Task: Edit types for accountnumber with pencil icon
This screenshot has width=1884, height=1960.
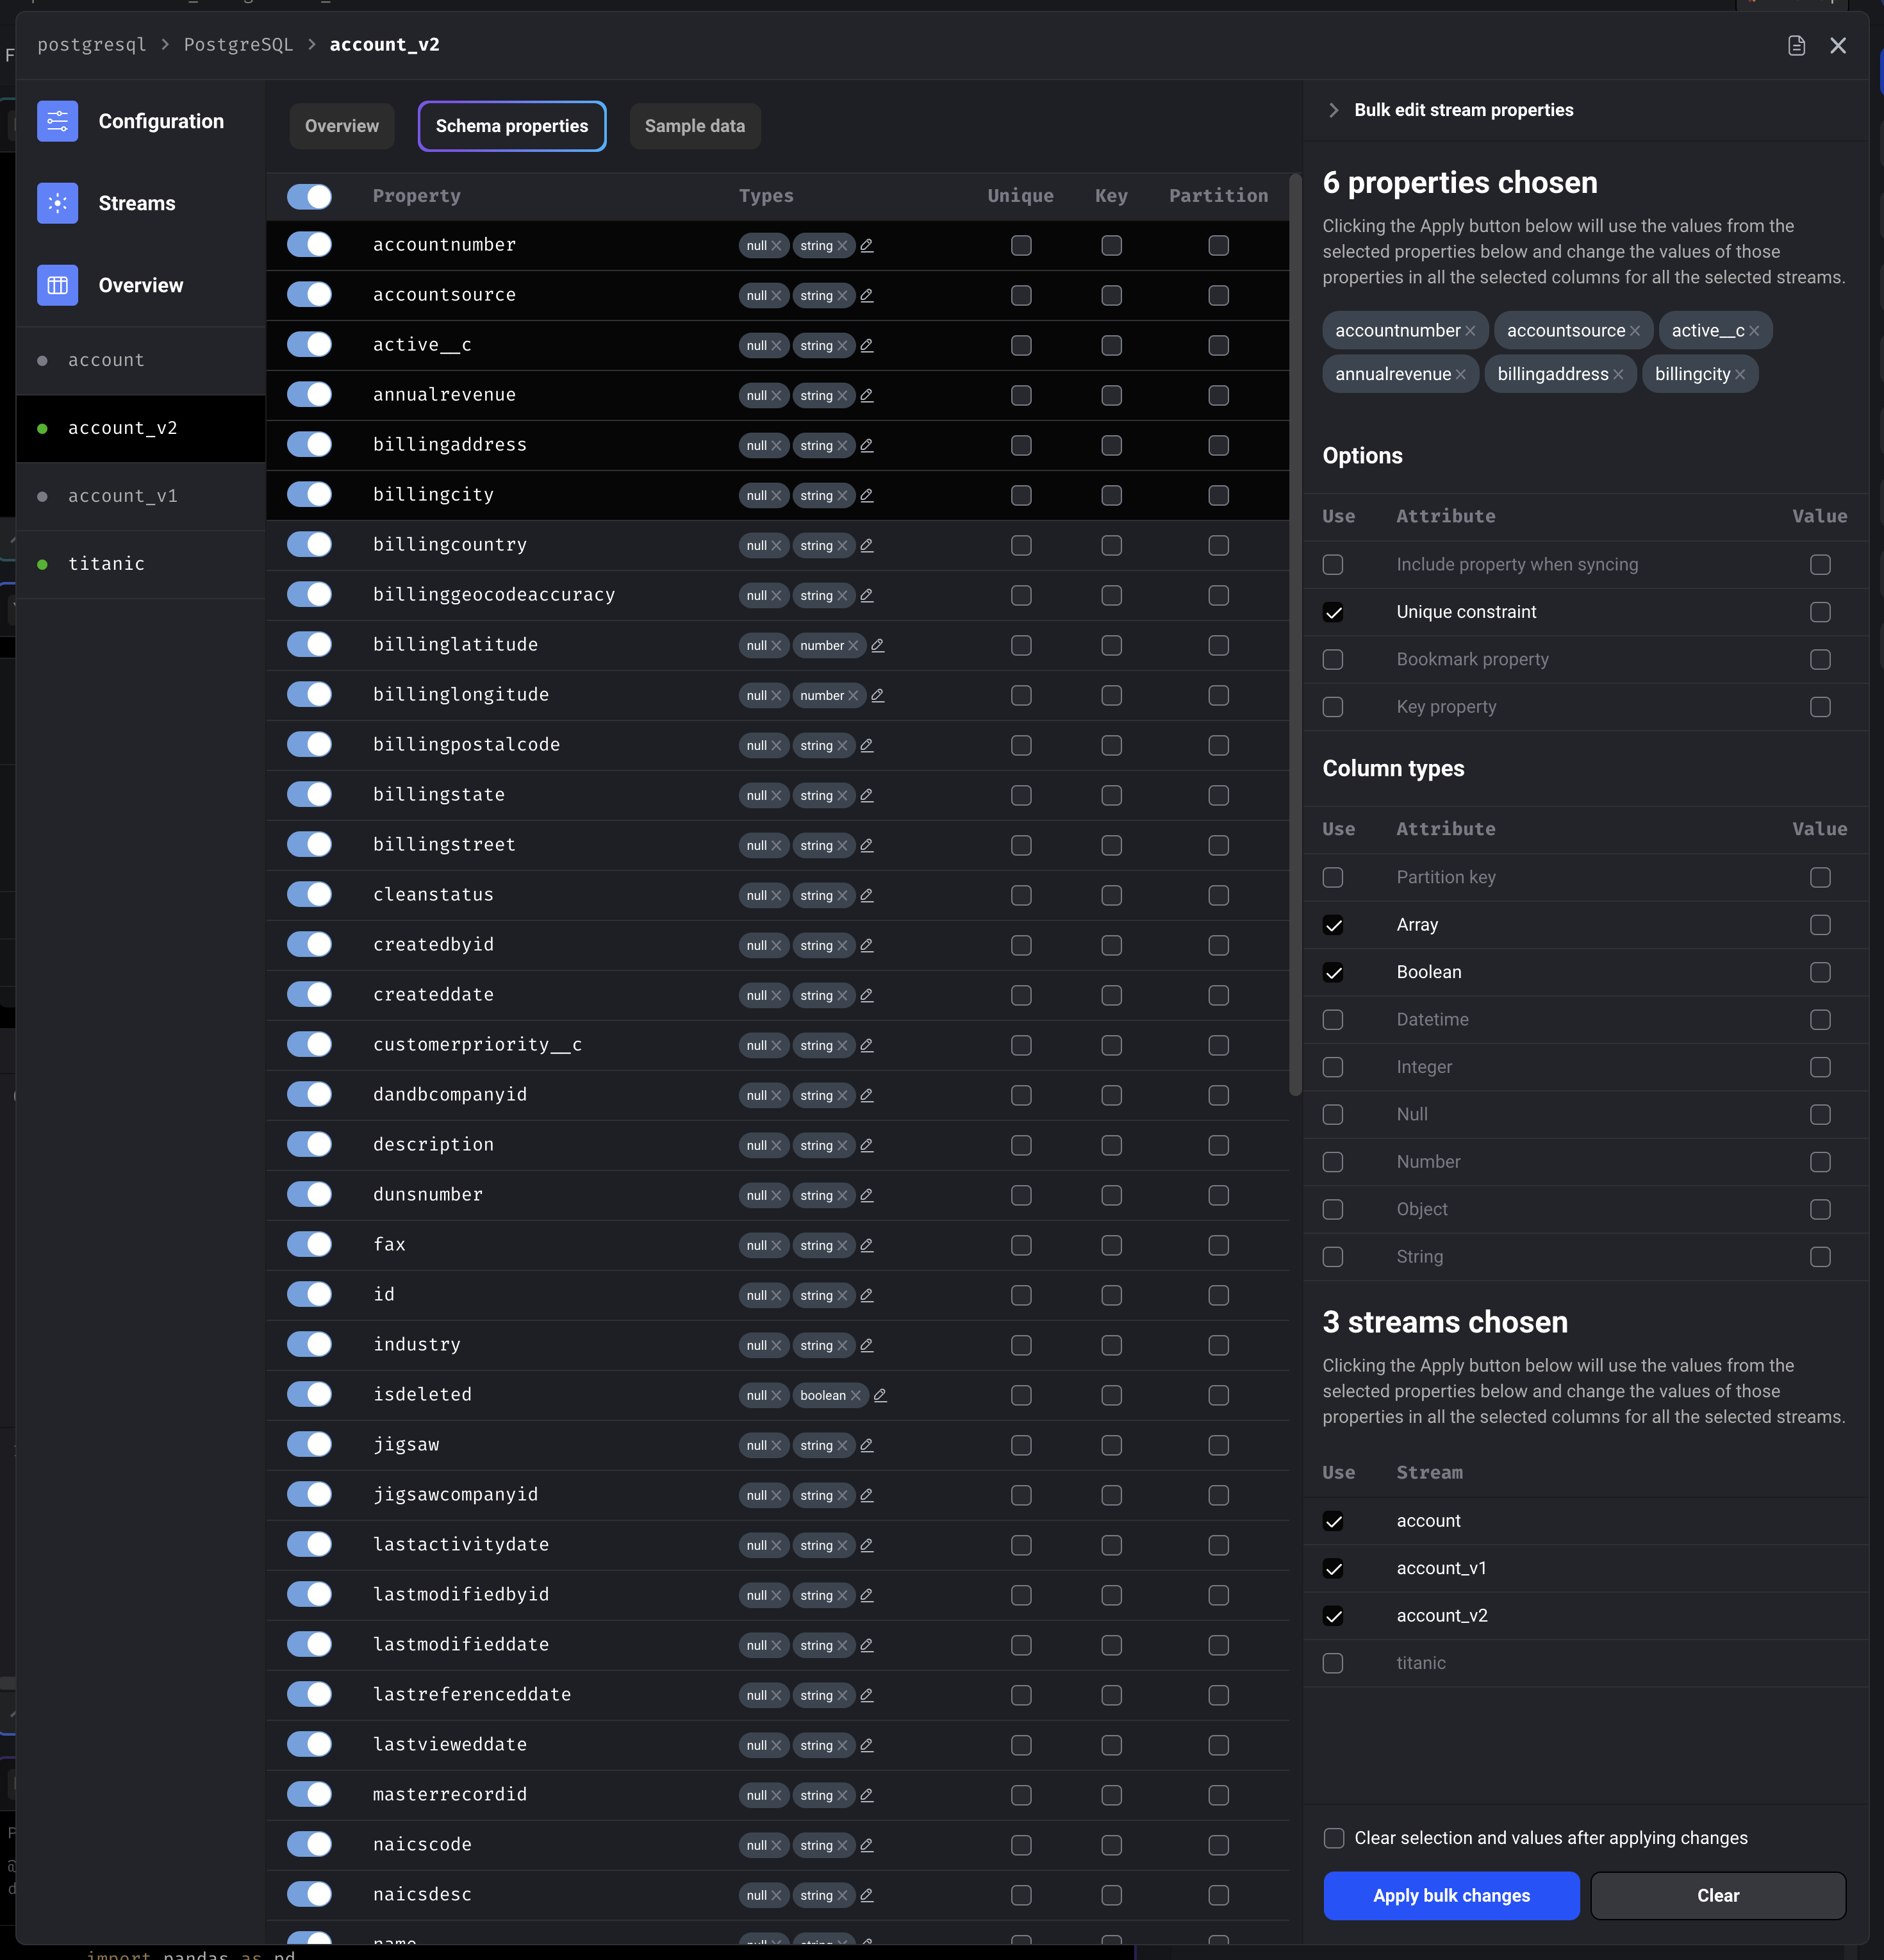Action: 867,246
